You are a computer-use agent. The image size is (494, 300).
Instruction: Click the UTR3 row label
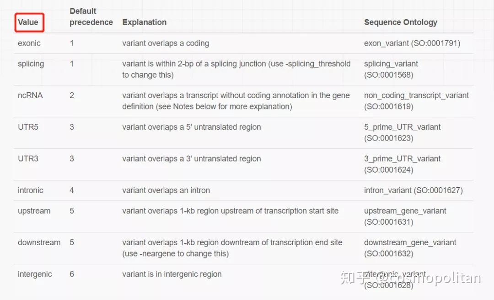click(x=28, y=159)
